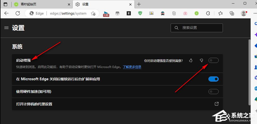Open 打开计算机的代理设置 proxy settings row
The image size is (257, 124).
click(117, 104)
